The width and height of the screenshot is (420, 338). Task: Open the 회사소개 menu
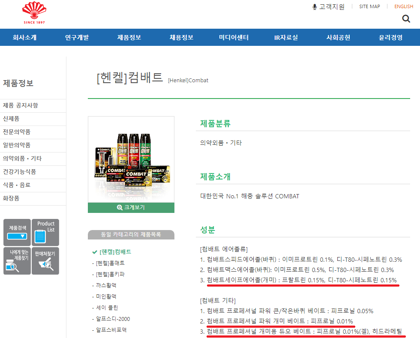click(24, 37)
